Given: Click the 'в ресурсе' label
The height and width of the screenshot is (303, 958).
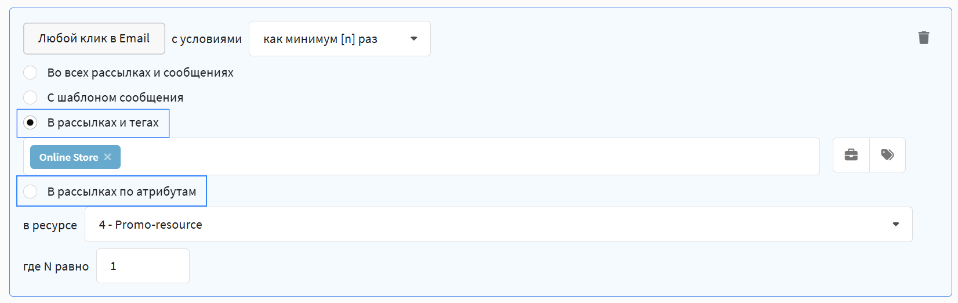Looking at the screenshot, I should coord(50,225).
